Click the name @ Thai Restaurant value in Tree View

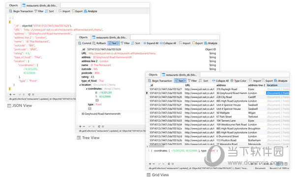101,65
